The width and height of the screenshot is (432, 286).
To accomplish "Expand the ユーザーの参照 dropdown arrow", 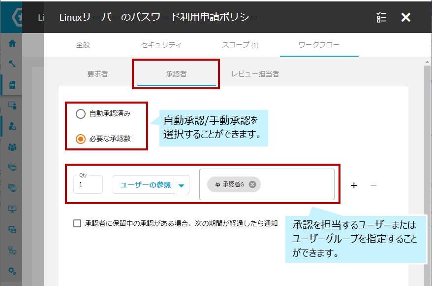I will 181,185.
